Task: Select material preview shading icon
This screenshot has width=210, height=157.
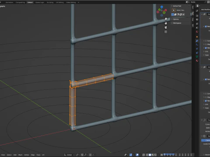Action: (x=153, y=155)
